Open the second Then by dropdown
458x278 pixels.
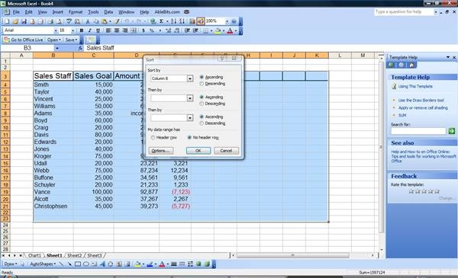(190, 118)
